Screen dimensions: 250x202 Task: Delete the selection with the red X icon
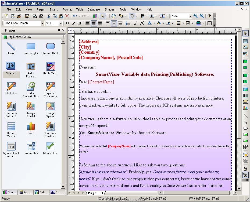[x=67, y=16]
